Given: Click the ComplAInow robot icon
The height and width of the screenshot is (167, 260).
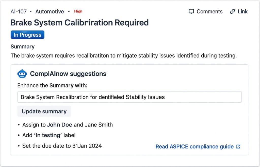Looking at the screenshot, I should click(x=22, y=73).
